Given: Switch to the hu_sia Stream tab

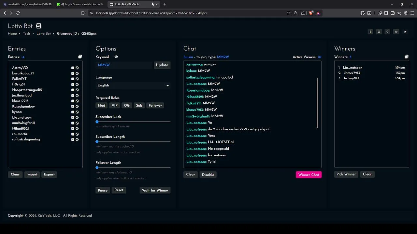Looking at the screenshot, I should tap(80, 4).
